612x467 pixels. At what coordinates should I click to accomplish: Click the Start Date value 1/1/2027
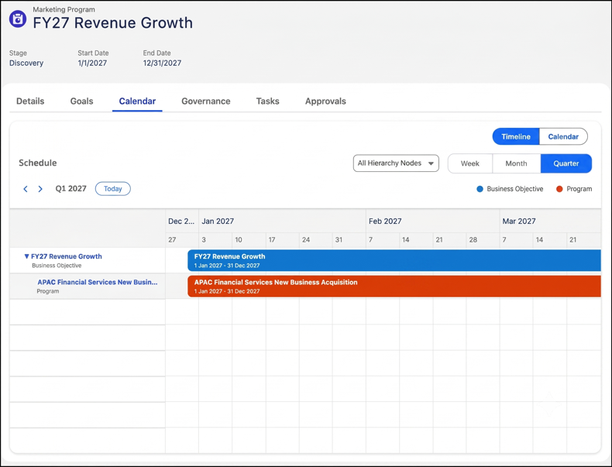coord(92,63)
